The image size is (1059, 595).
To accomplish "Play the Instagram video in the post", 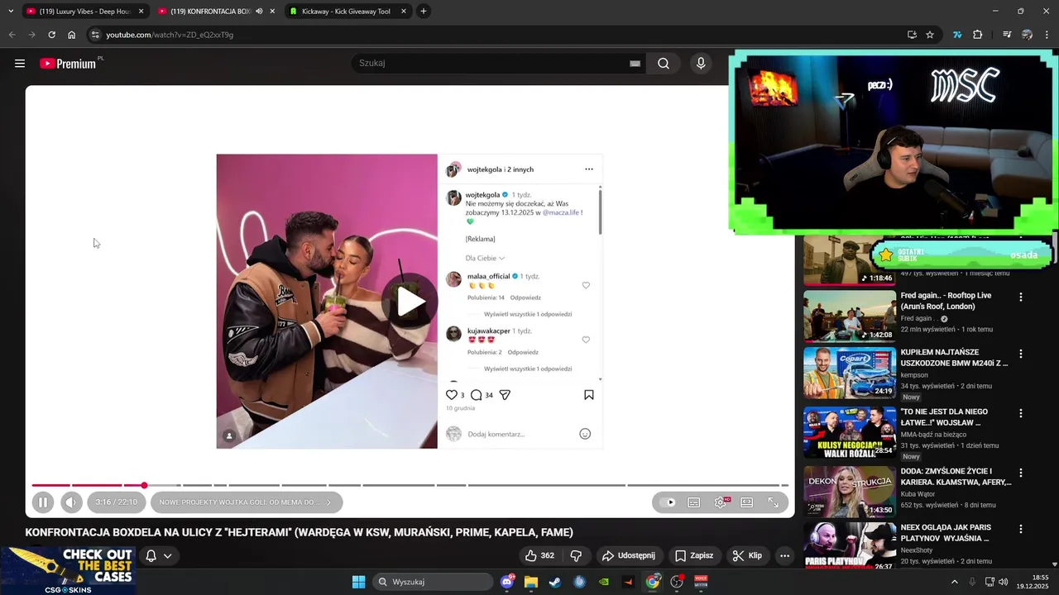I will coord(410,302).
